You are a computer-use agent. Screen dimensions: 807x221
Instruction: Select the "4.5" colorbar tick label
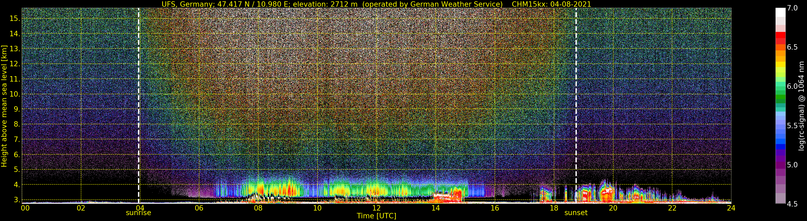click(x=792, y=204)
